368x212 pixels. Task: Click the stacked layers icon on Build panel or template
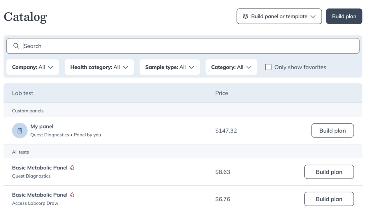pos(245,16)
